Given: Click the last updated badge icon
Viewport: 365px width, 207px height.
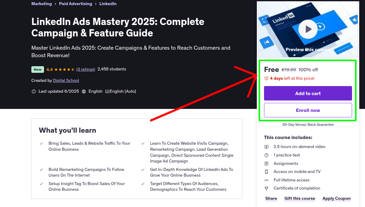Looking at the screenshot, I should coord(34,91).
